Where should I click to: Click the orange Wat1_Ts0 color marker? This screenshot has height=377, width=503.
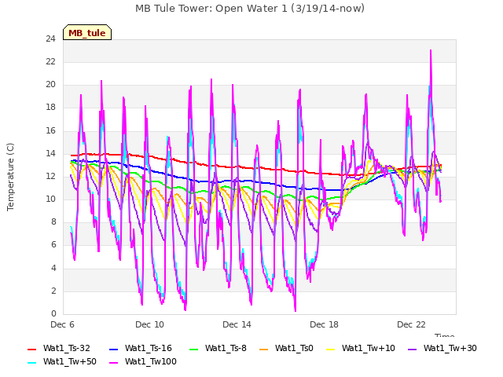[x=264, y=349]
